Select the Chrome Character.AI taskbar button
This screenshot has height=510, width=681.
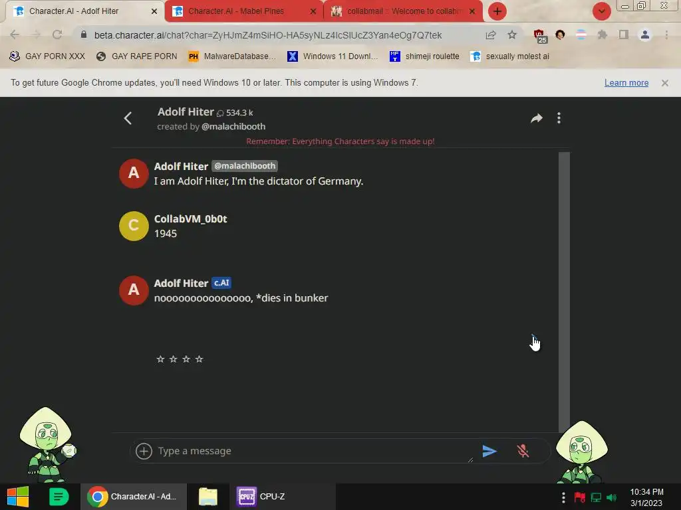[x=133, y=497]
